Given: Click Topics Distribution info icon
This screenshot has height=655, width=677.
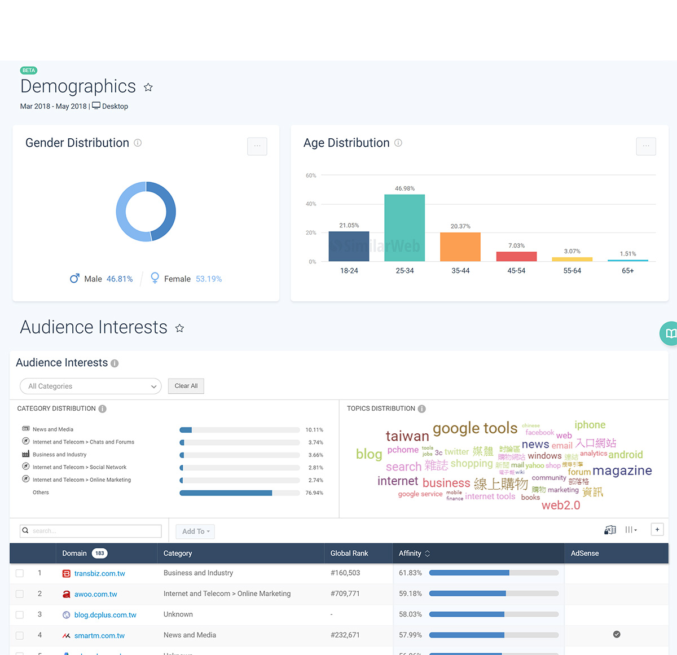Looking at the screenshot, I should 422,408.
